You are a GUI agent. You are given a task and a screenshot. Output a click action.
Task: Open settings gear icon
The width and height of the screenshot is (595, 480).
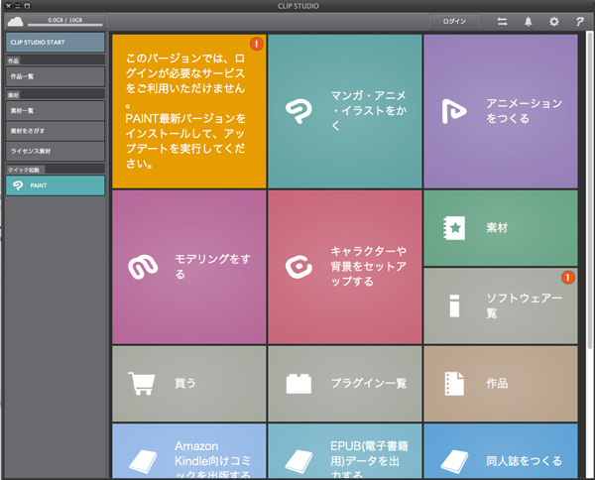coord(554,22)
